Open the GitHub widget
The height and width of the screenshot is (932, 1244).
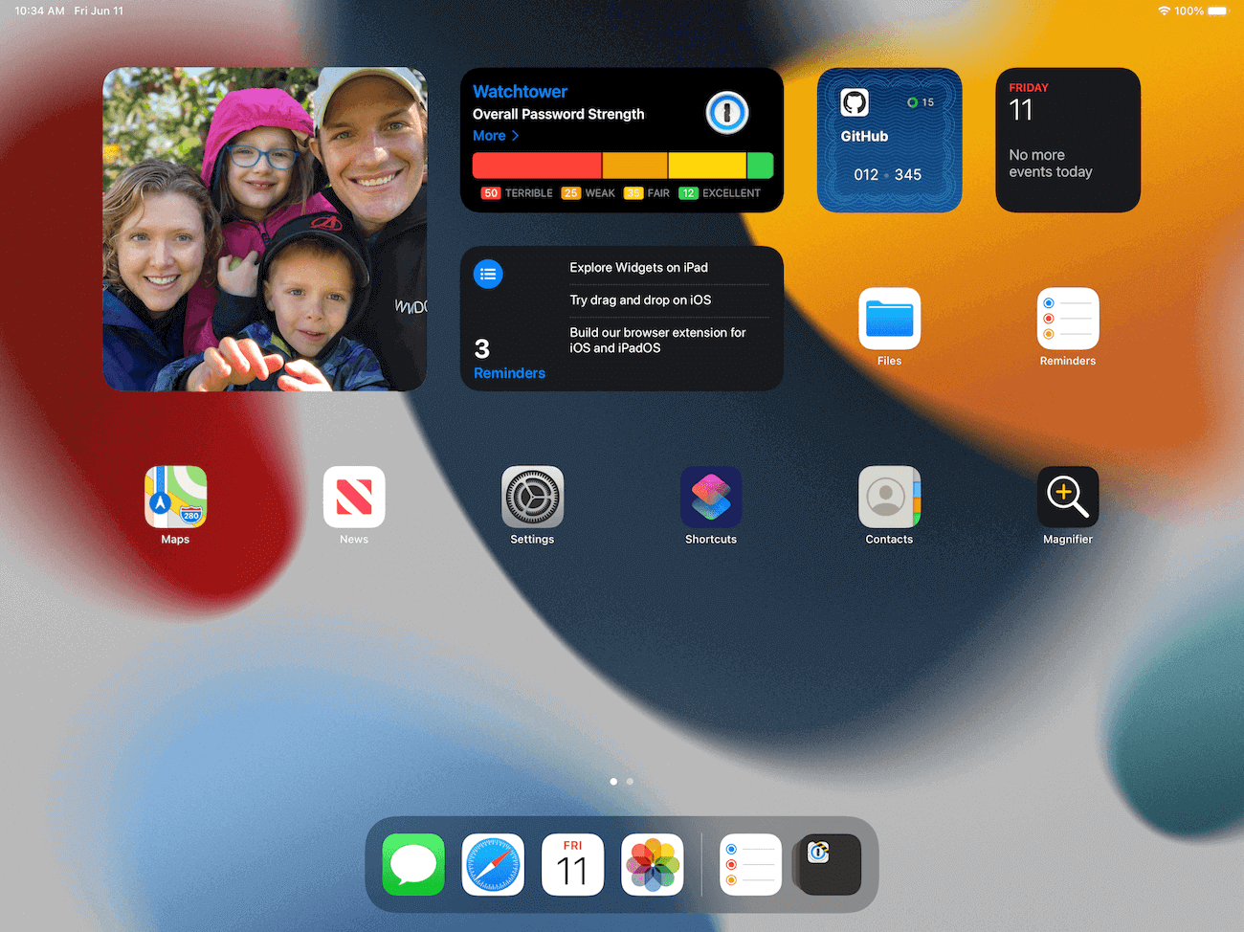coord(889,140)
